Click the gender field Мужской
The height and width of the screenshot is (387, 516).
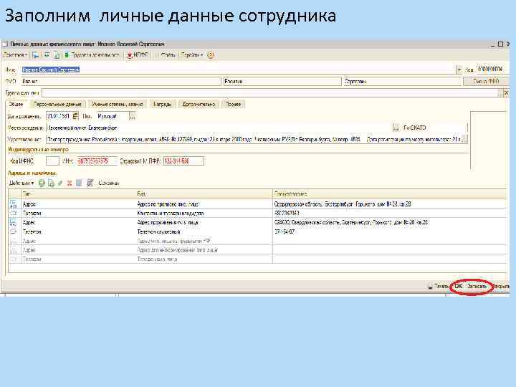pyautogui.click(x=112, y=116)
